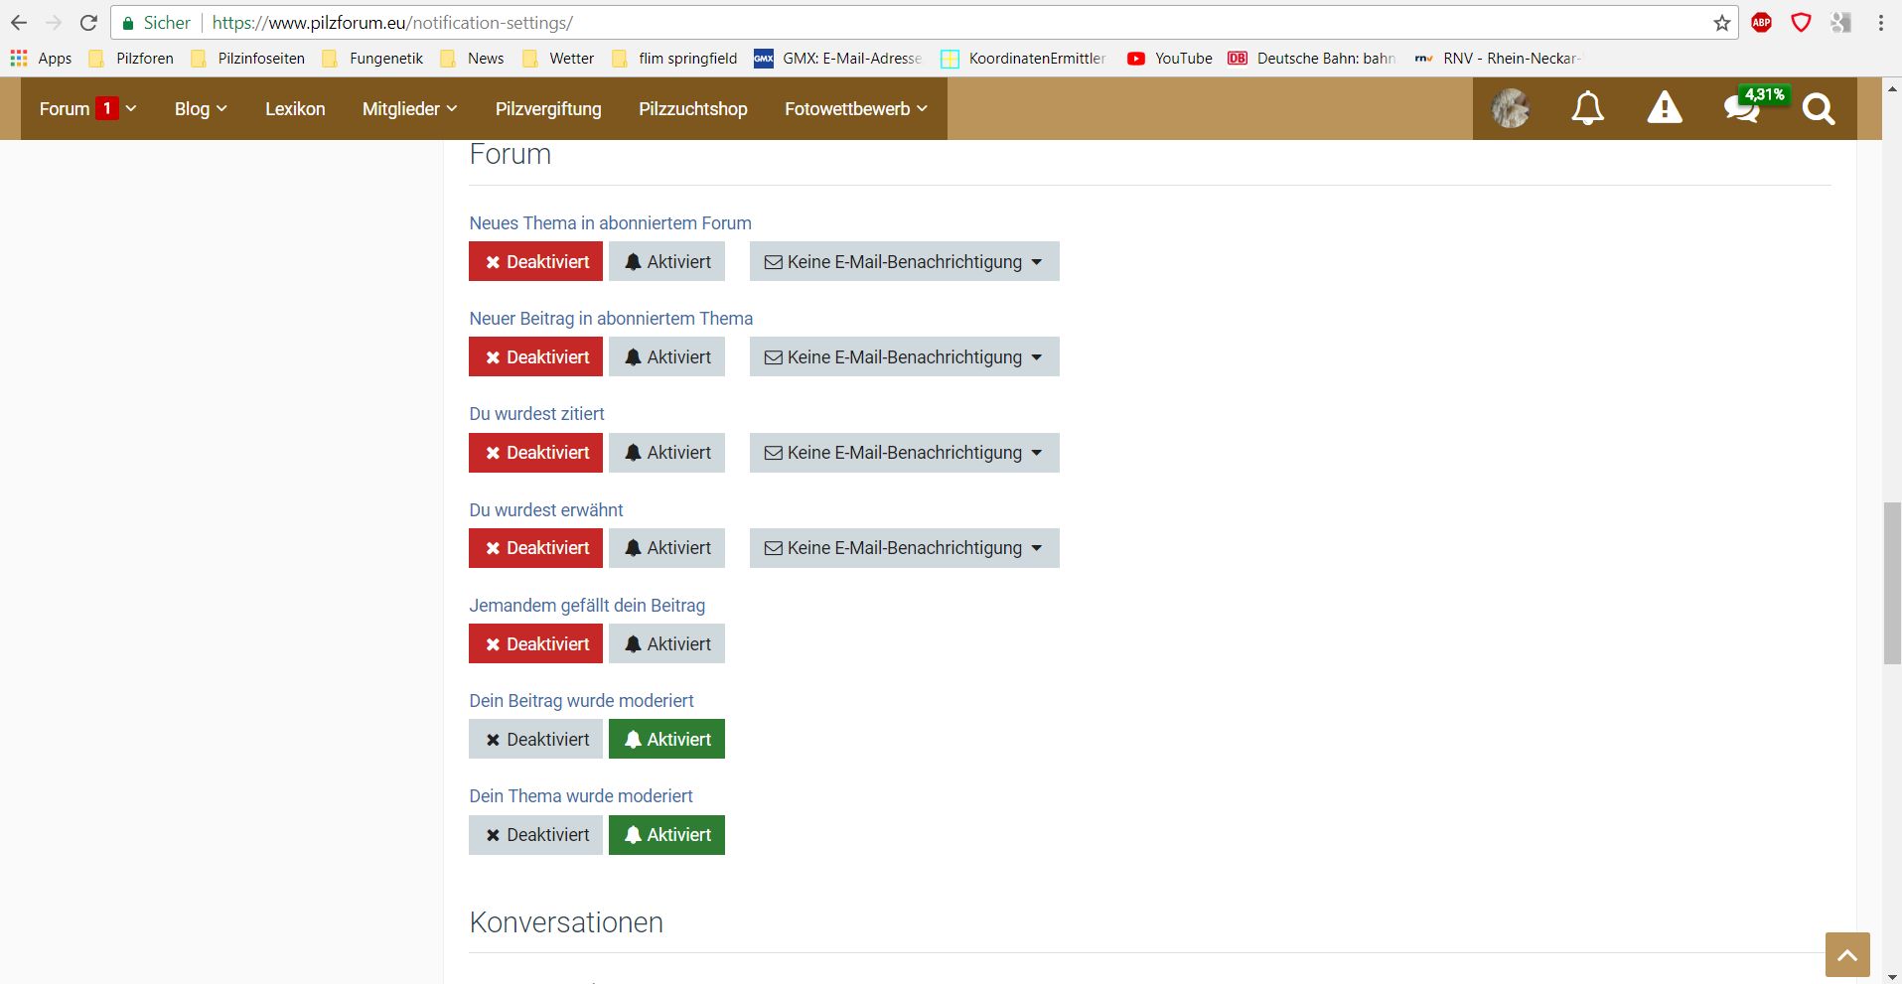
Task: Open the notifications bell icon
Action: 1587,108
